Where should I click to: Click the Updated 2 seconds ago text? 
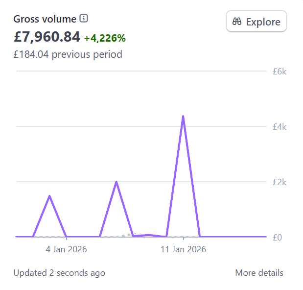click(x=59, y=273)
